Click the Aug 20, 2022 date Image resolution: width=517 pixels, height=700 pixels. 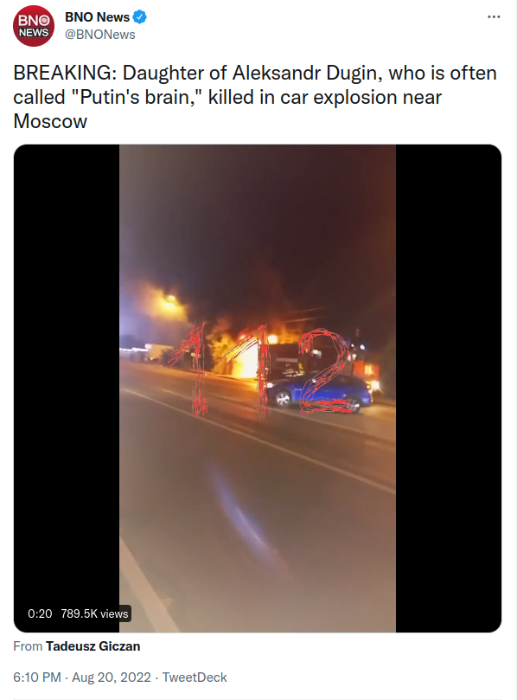point(111,678)
